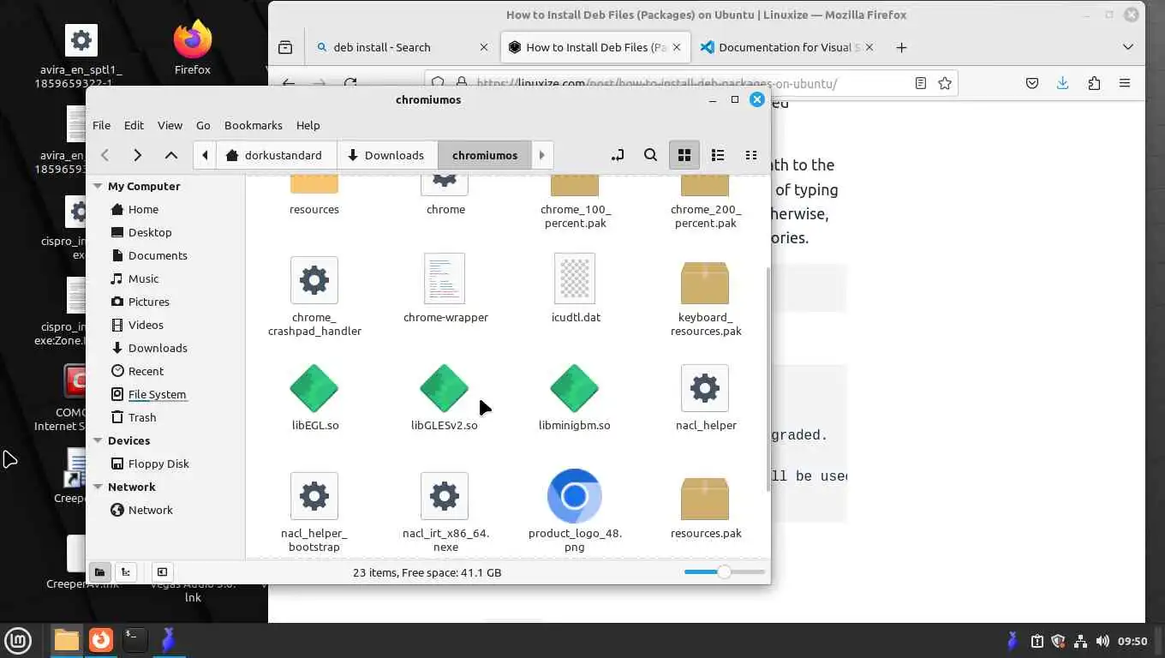The image size is (1165, 658).
Task: Open the File menu
Action: pos(101,125)
